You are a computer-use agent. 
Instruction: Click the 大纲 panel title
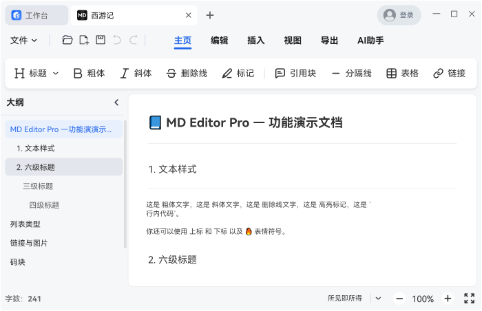click(x=15, y=103)
